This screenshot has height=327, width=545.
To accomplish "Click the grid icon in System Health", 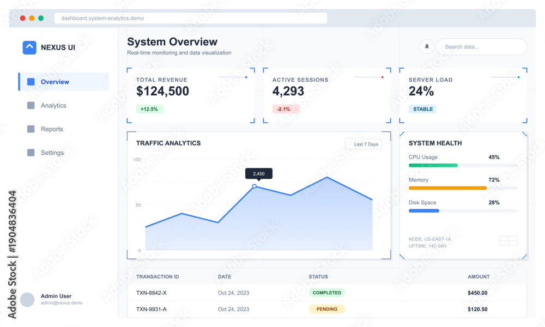I will tap(508, 240).
